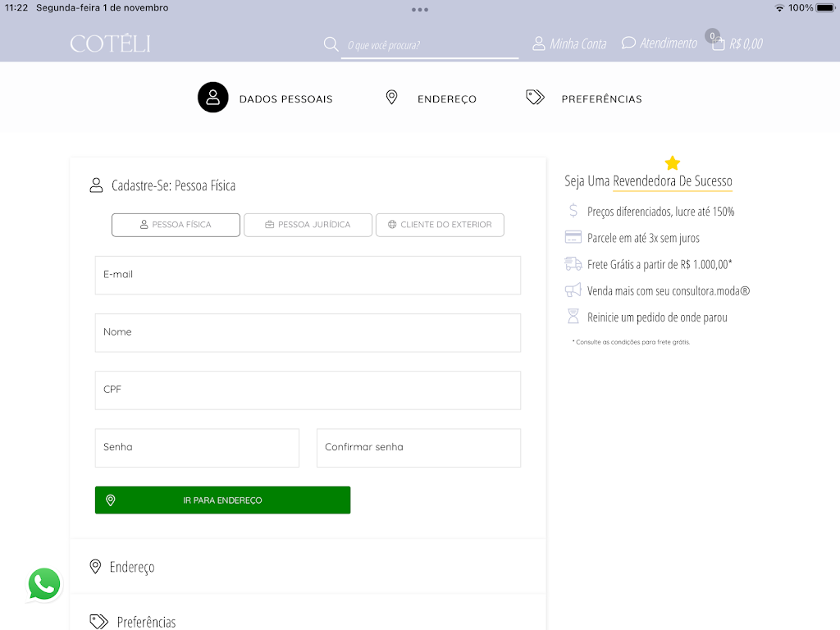
Task: Click the credit card icon beside Parcele
Action: pyautogui.click(x=573, y=237)
